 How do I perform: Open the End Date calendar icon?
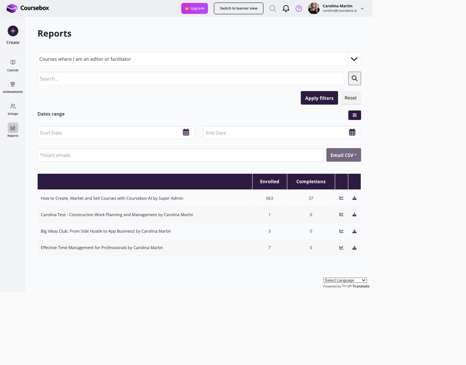[352, 132]
